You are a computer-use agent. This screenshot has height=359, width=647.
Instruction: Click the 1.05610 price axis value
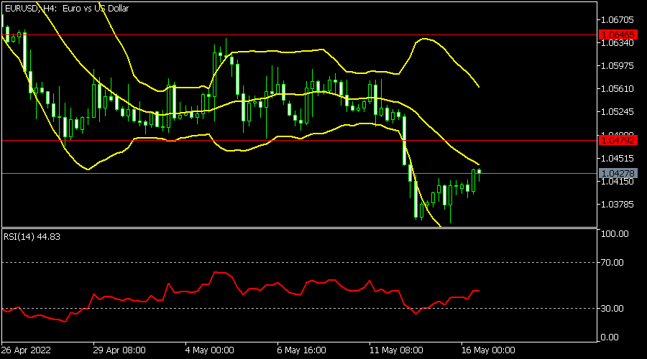[618, 89]
